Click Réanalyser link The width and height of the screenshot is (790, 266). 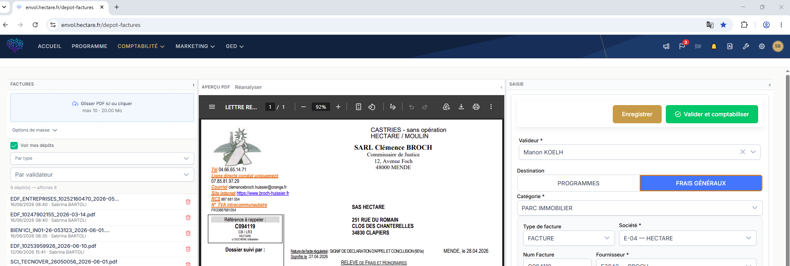(x=248, y=87)
